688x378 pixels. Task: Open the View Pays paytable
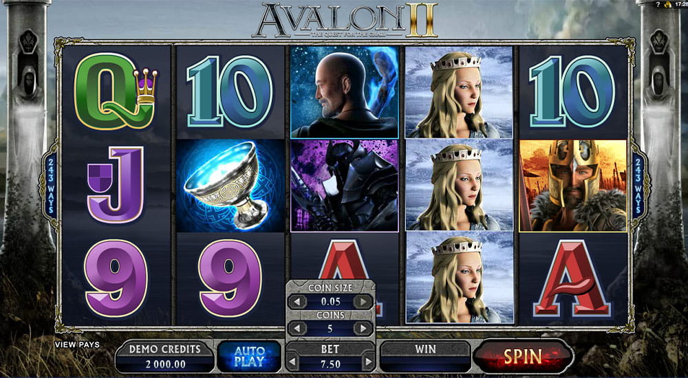[x=77, y=345]
